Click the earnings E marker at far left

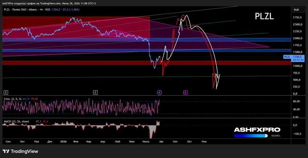(6, 92)
